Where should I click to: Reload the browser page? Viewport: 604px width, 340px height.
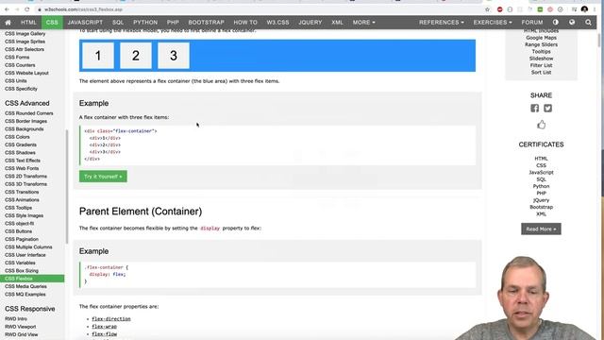point(27,9)
